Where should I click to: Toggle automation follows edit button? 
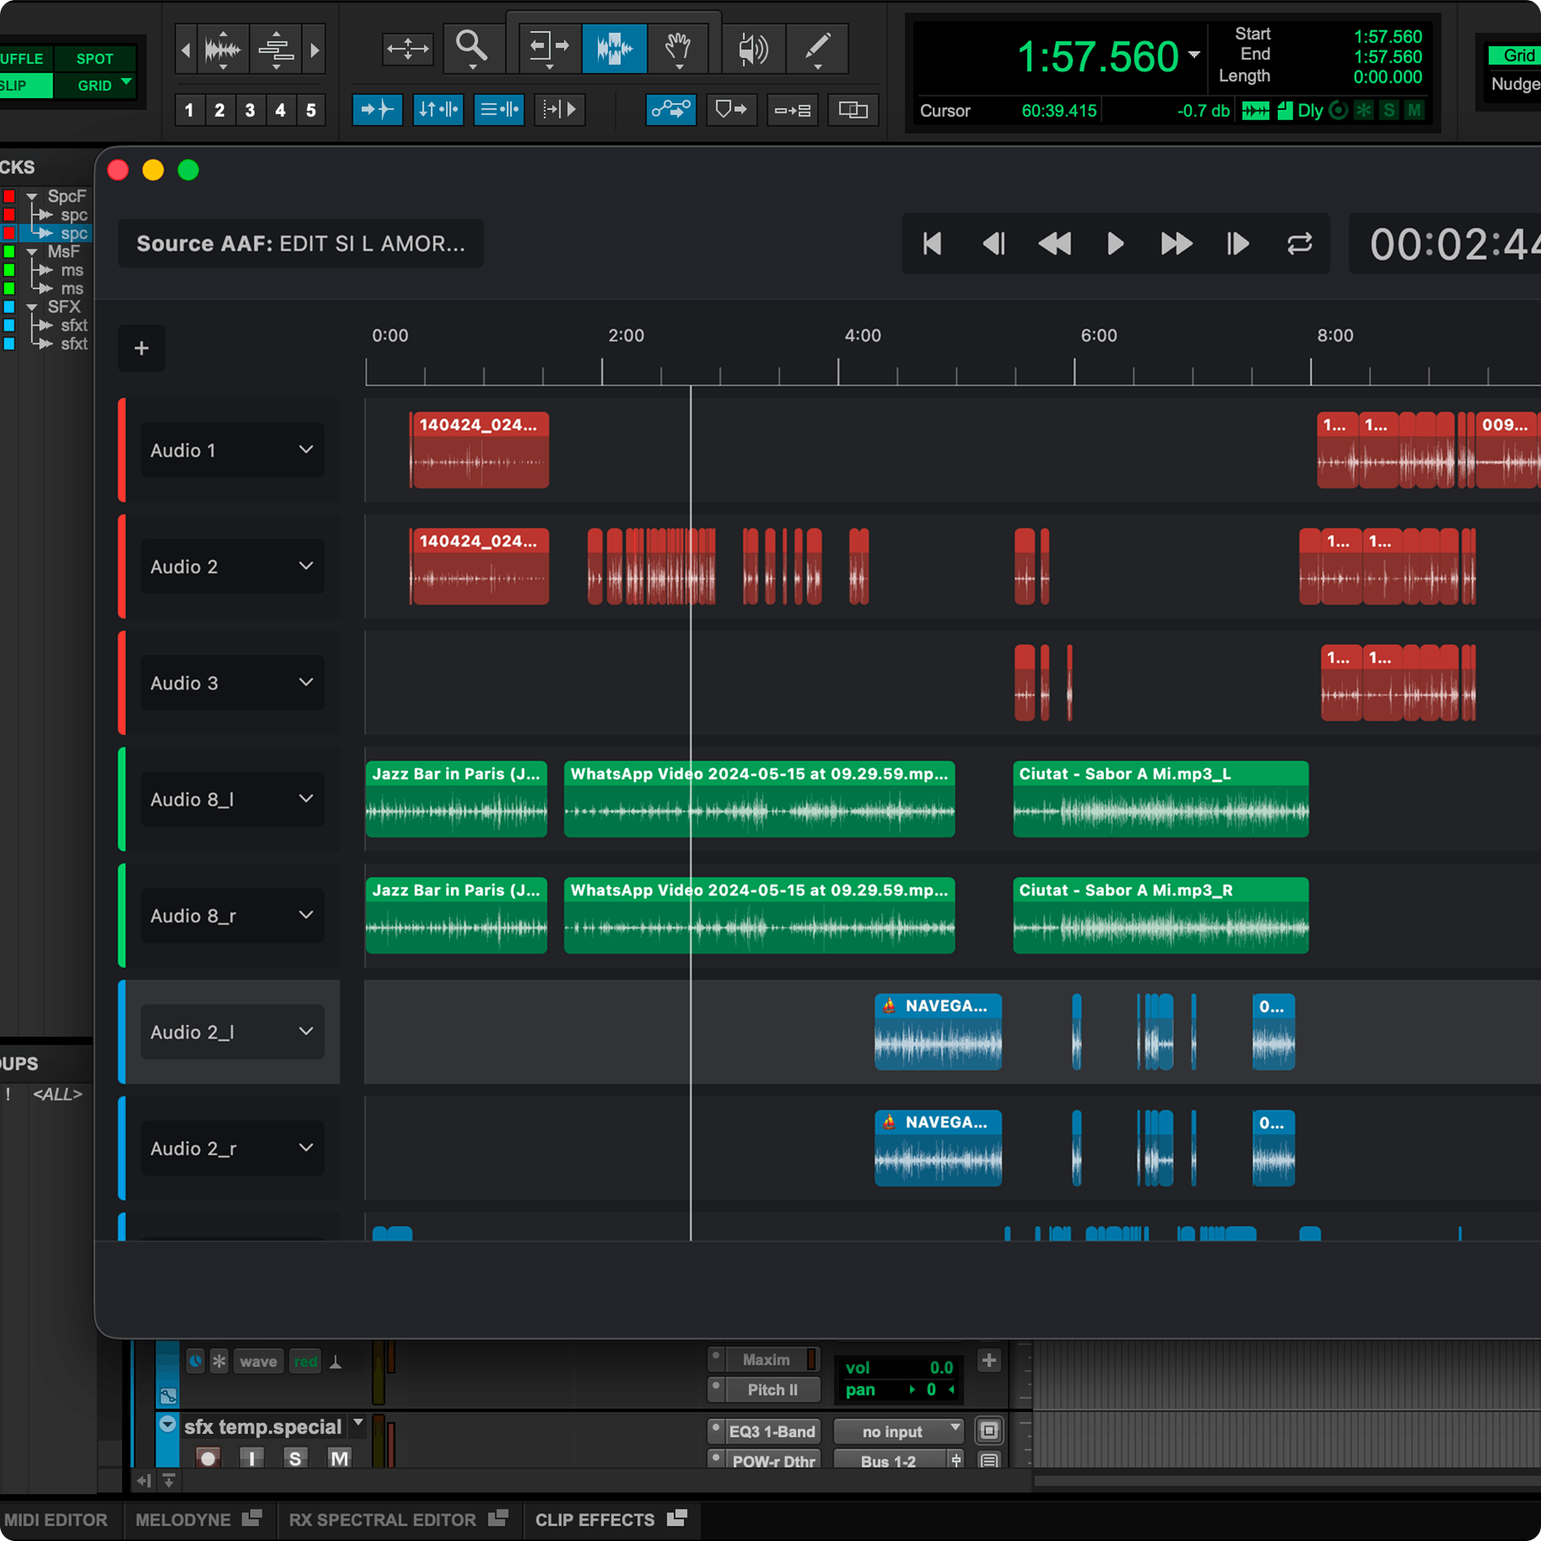click(671, 109)
